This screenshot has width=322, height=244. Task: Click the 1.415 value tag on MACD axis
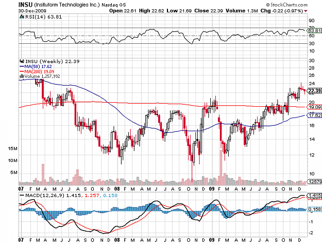tap(314, 196)
